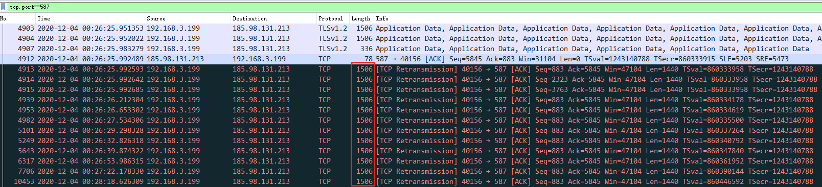The width and height of the screenshot is (822, 187).
Task: Select retransmission packet 4953
Action: coord(411,110)
